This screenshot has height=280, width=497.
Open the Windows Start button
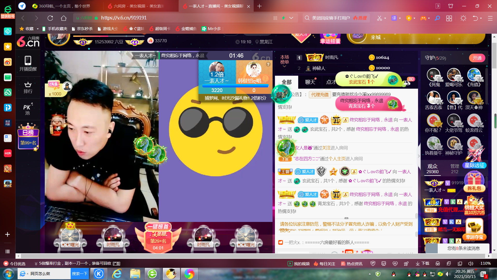click(x=9, y=274)
